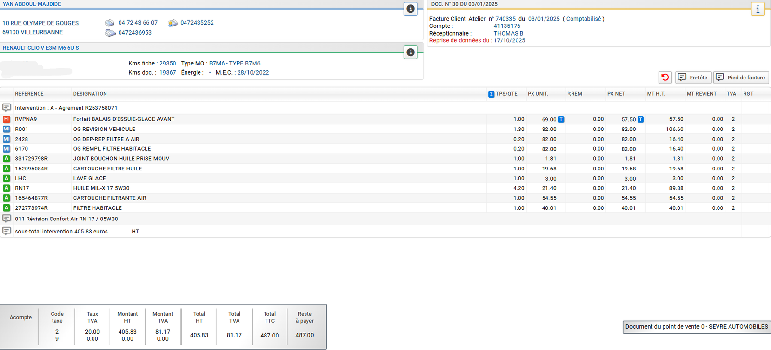Screen dimensions: 771x350
Task: Click the info icon in the Renault Clio panel
Action: point(410,52)
